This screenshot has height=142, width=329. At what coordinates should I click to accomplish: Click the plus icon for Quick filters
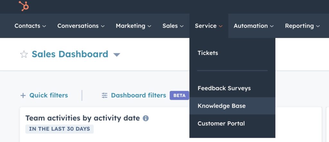(23, 95)
